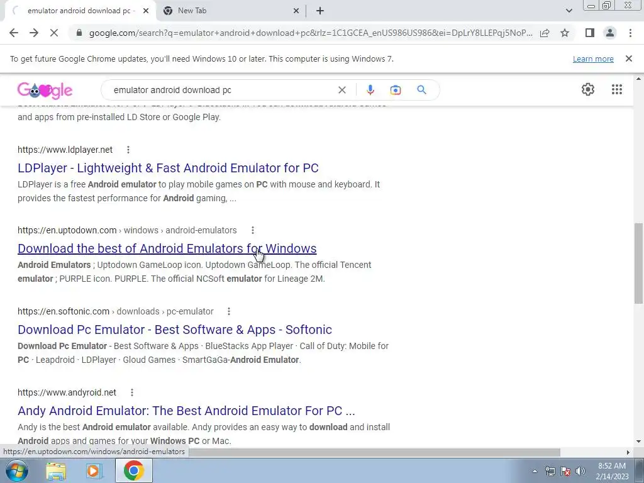Click the address bar URL
The width and height of the screenshot is (644, 483).
point(311,33)
